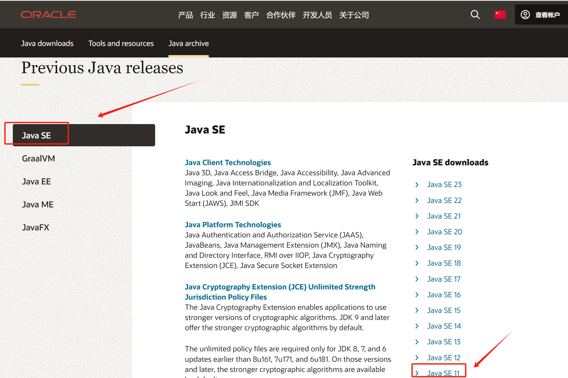Open the search magnifier icon

[475, 15]
